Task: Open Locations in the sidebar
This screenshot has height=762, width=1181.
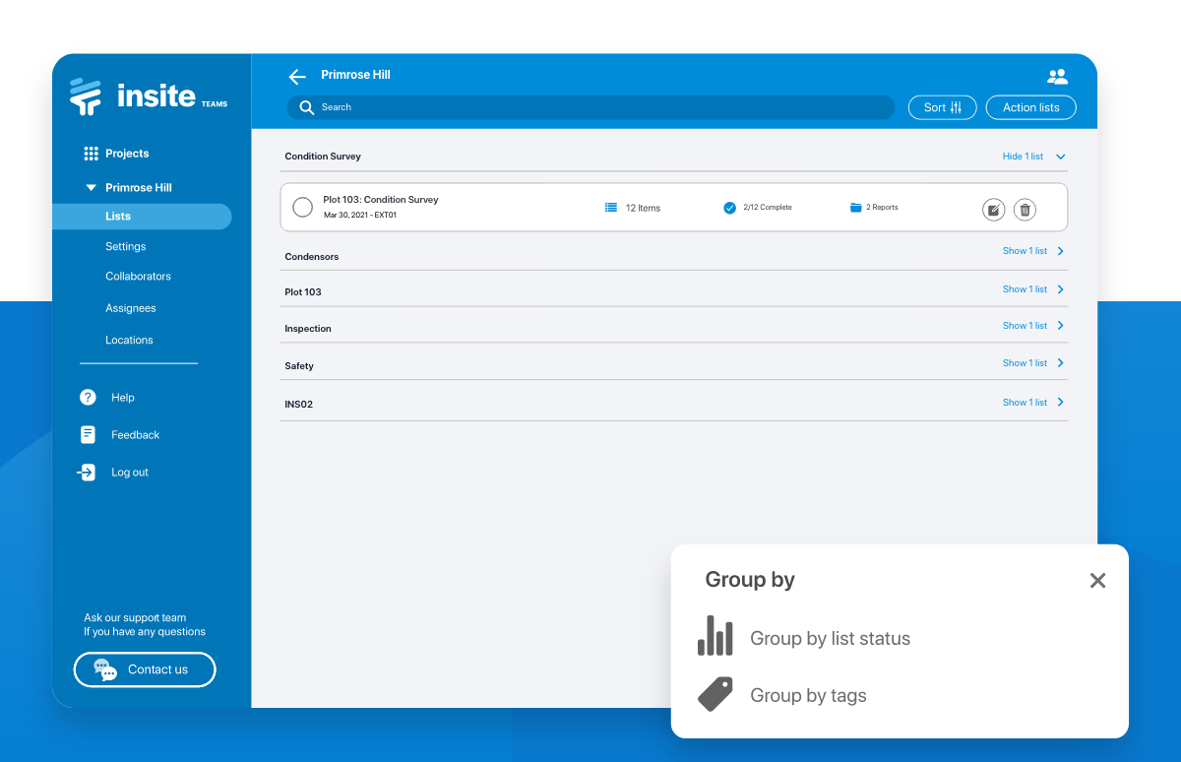Action: click(x=129, y=341)
